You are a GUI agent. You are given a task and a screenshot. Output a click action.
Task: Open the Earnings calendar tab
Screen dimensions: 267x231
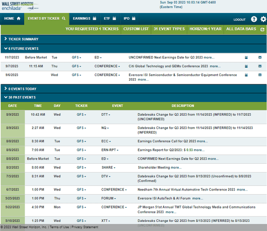pyautogui.click(x=85, y=18)
